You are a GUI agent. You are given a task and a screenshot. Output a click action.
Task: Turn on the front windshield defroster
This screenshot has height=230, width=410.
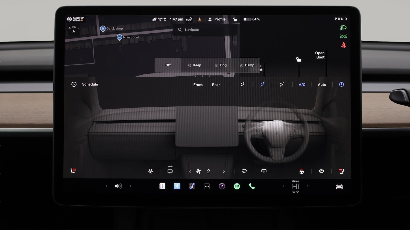[x=244, y=171]
